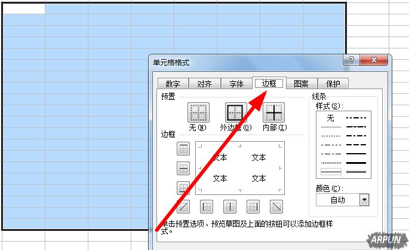Viewport: 409px width, 250px height.
Task: Pick the thin solid line style
Action: pos(331,172)
